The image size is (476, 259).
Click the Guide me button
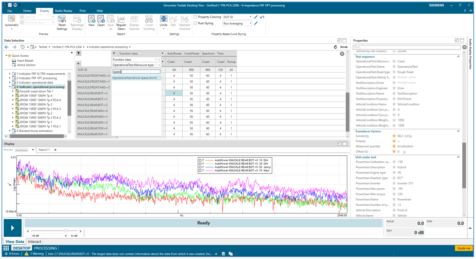click(463, 248)
